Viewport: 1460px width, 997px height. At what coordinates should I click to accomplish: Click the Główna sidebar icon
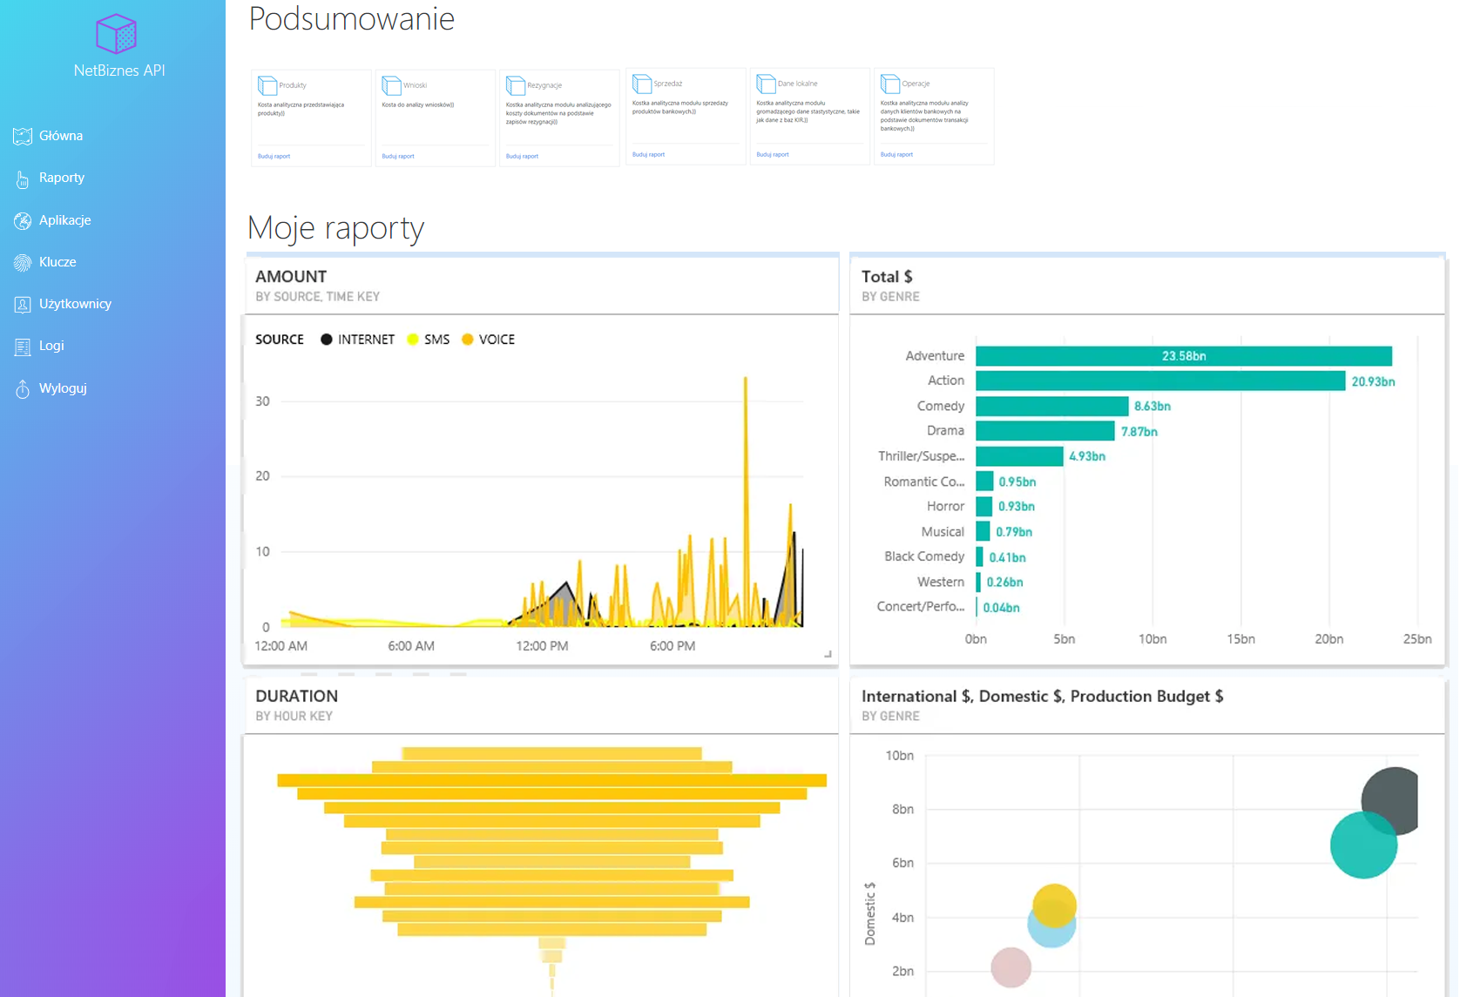pos(23,137)
